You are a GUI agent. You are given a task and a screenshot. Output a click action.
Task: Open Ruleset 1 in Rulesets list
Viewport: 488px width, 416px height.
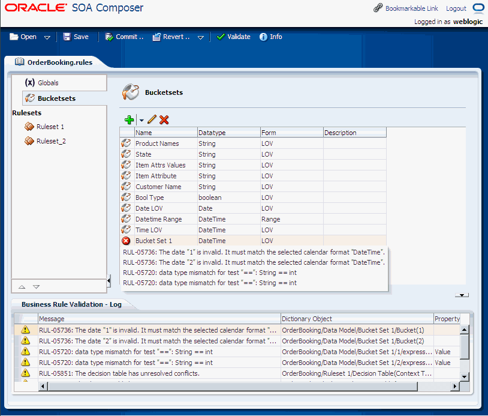[50, 127]
